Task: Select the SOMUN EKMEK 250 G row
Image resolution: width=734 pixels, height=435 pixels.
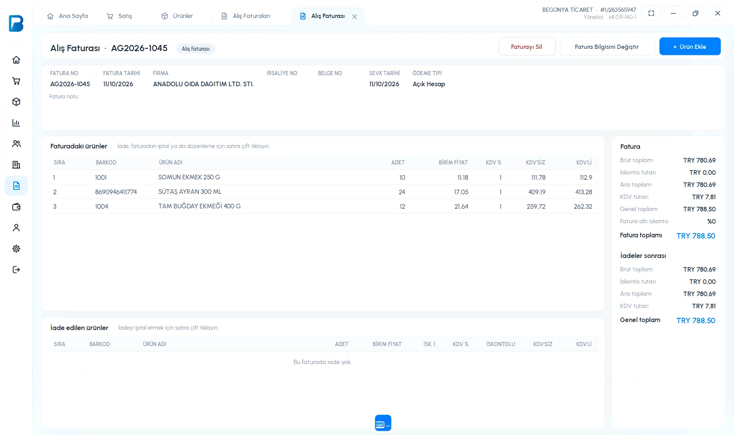Action: 323,177
